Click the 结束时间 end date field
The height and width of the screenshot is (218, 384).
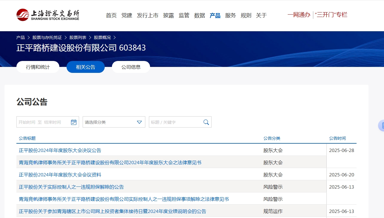pyautogui.click(x=53, y=122)
